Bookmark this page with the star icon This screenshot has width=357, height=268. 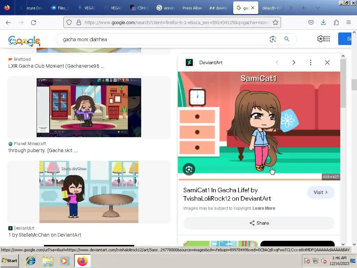click(275, 22)
